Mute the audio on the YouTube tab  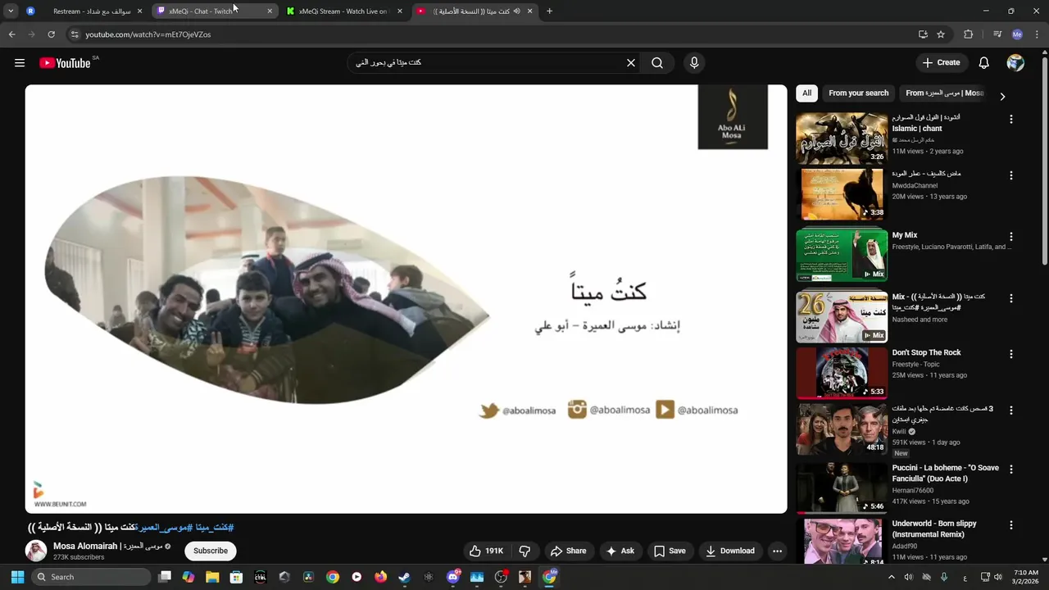pyautogui.click(x=516, y=11)
